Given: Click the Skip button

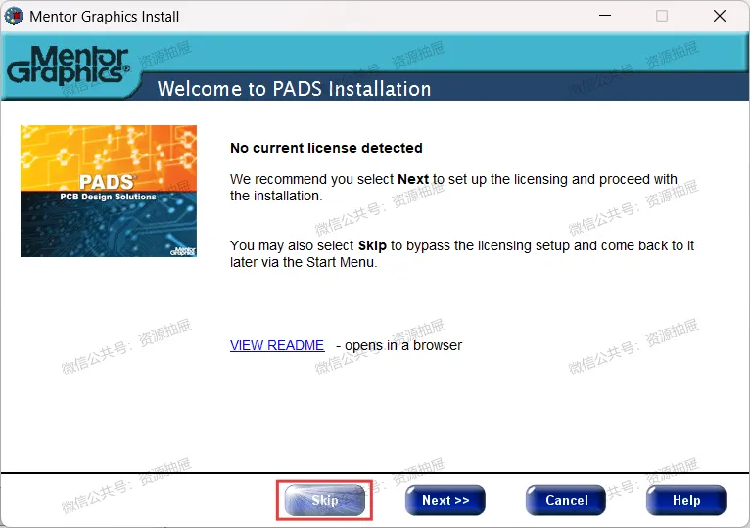Looking at the screenshot, I should point(325,501).
